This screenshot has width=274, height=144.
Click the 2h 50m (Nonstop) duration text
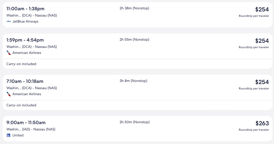point(134,122)
